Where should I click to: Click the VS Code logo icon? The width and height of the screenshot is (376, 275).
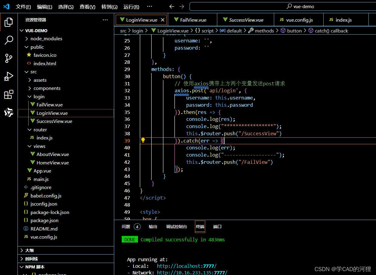pyautogui.click(x=6, y=6)
